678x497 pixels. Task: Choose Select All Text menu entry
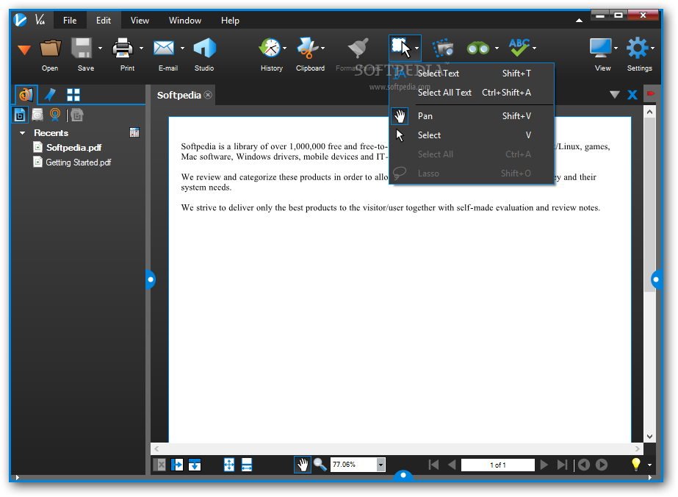(472, 93)
